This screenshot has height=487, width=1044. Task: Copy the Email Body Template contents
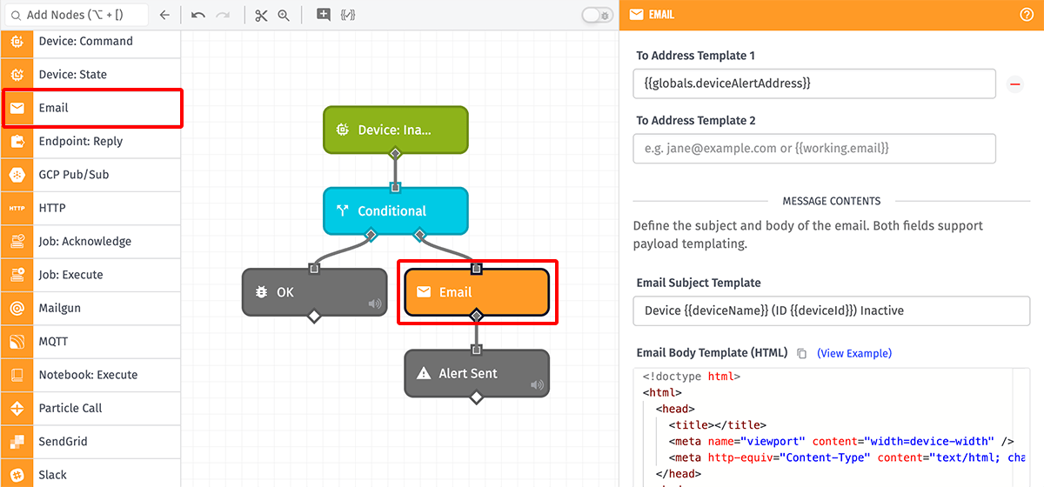[x=802, y=353]
